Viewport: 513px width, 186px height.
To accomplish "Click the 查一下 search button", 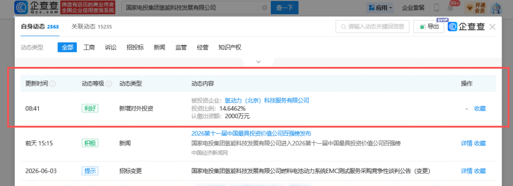I will [285, 8].
